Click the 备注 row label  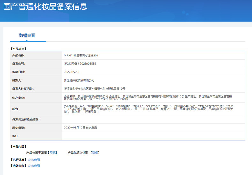pyautogui.click(x=16, y=136)
